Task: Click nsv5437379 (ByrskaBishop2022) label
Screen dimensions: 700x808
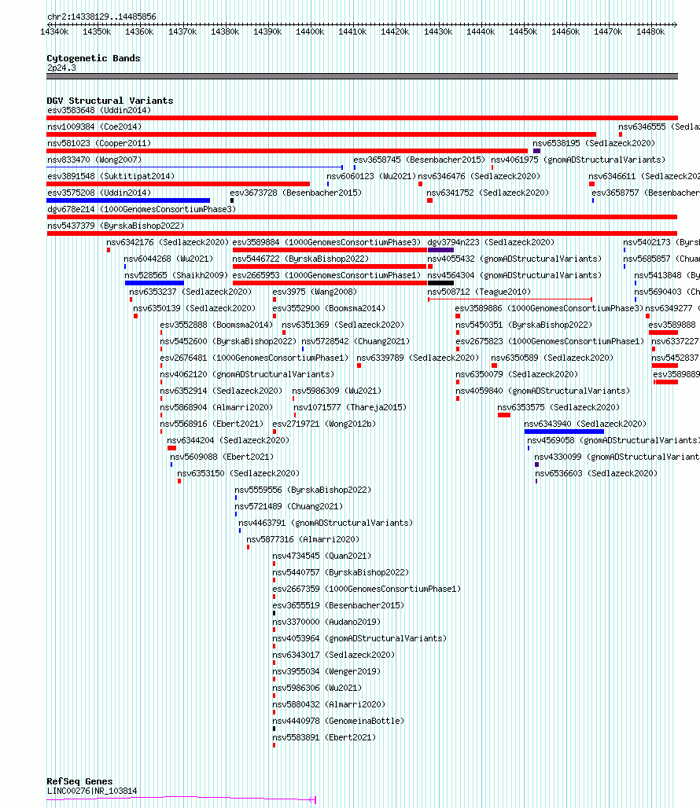Action: [116, 226]
